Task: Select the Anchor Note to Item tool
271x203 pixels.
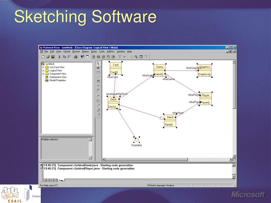Action: (x=98, y=77)
